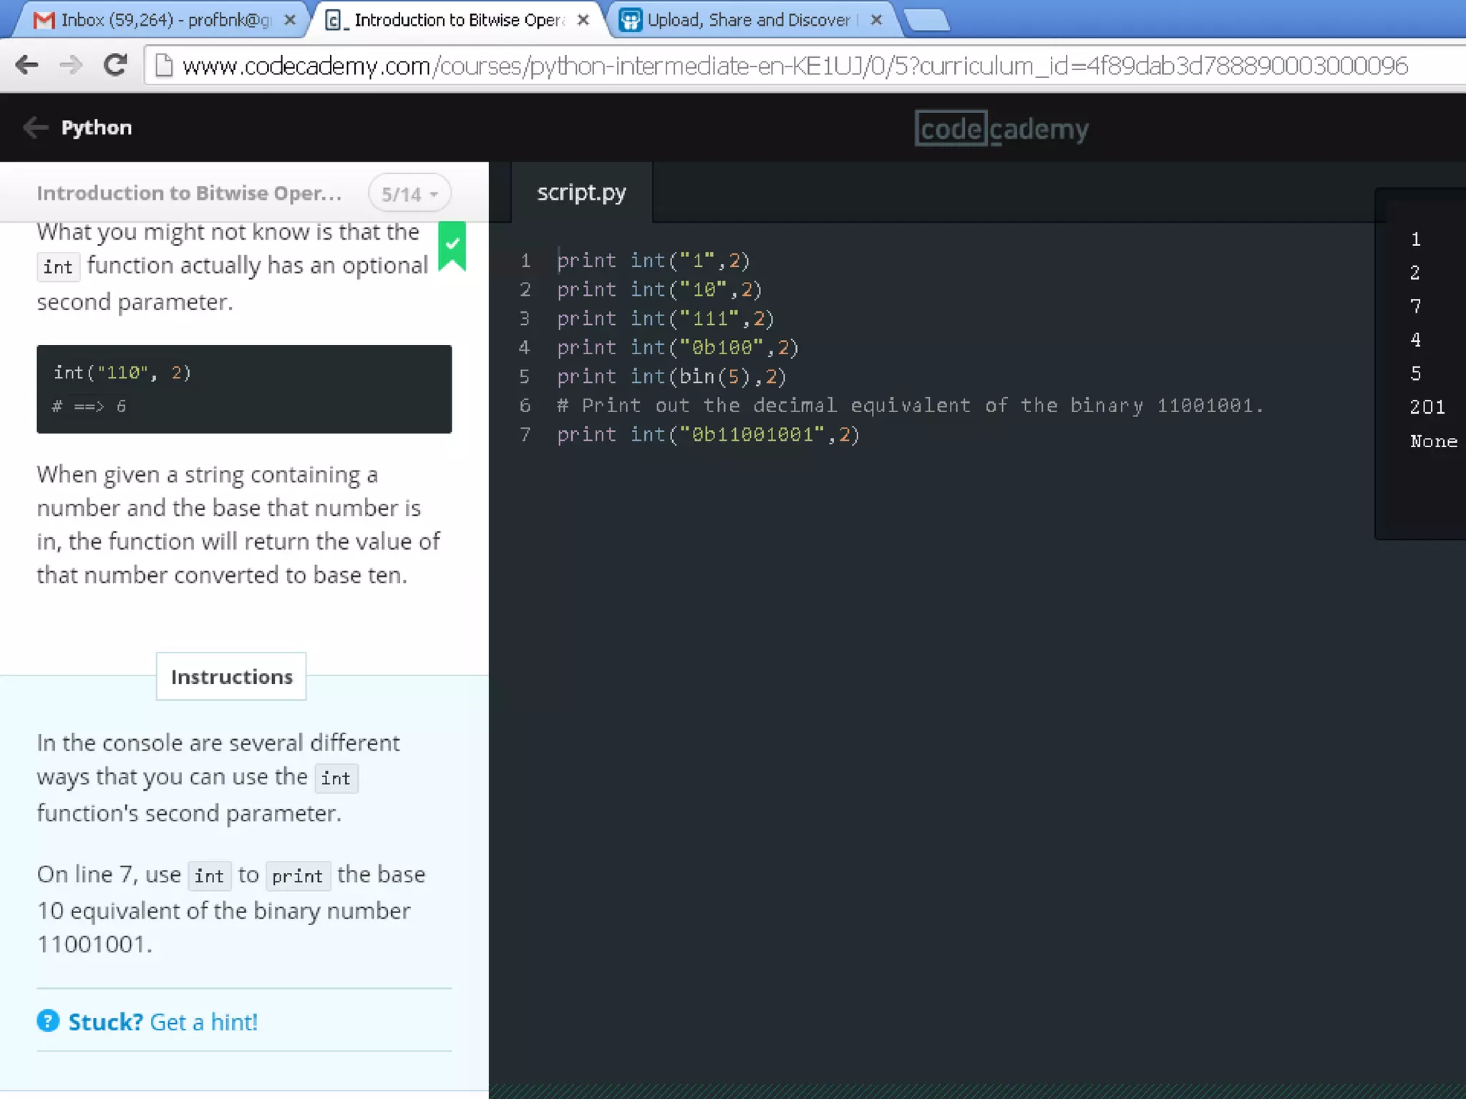Close the Introduction to Bitwise tab
Screen dimensions: 1466x1099
(583, 20)
